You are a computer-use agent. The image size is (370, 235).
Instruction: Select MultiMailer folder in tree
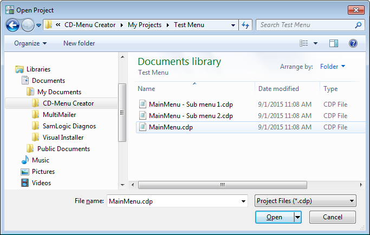[59, 115]
